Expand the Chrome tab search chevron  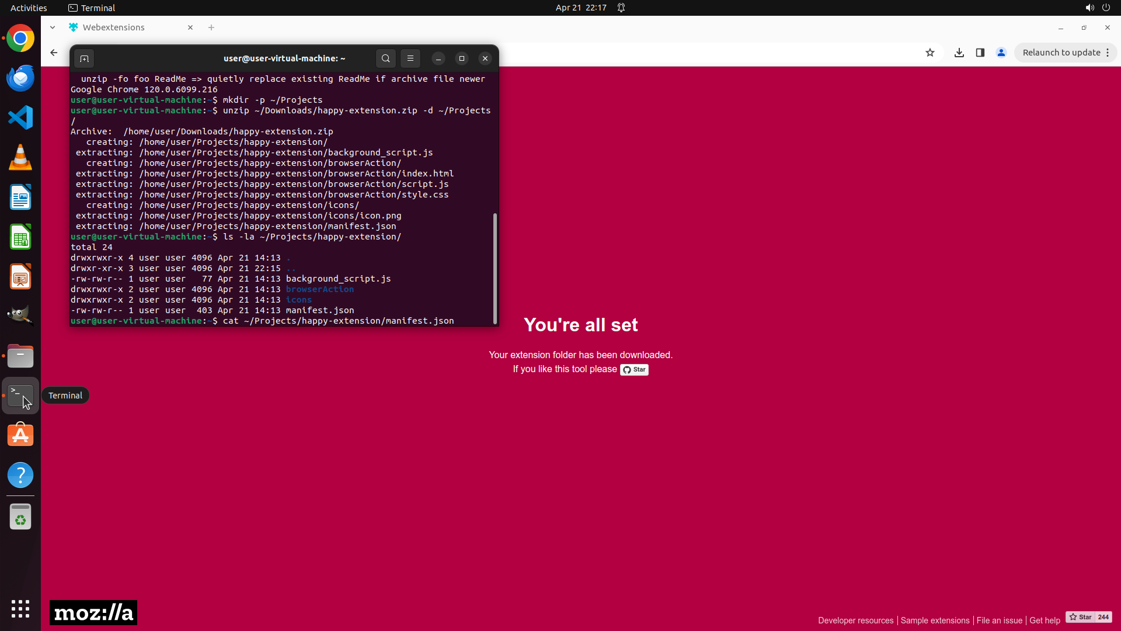tap(53, 27)
